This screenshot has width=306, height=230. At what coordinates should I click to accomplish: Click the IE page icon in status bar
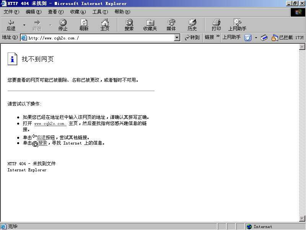click(4, 227)
